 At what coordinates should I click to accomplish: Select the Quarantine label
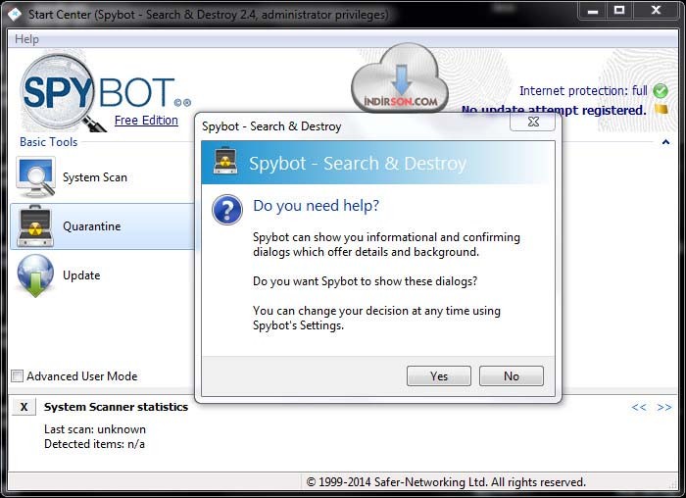pyautogui.click(x=92, y=226)
